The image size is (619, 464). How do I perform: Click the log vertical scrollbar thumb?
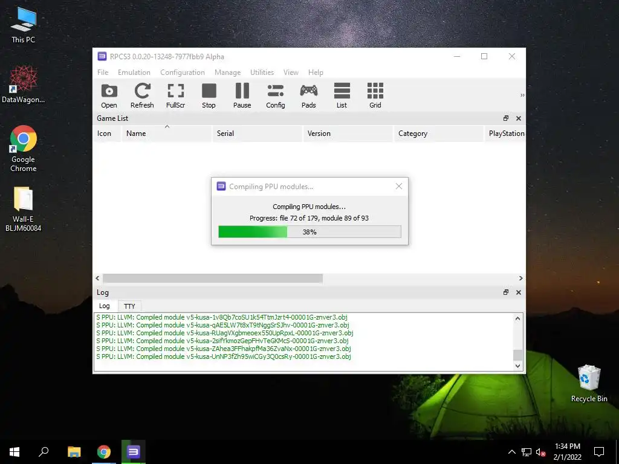517,355
